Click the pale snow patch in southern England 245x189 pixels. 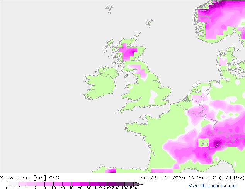pos(153,97)
